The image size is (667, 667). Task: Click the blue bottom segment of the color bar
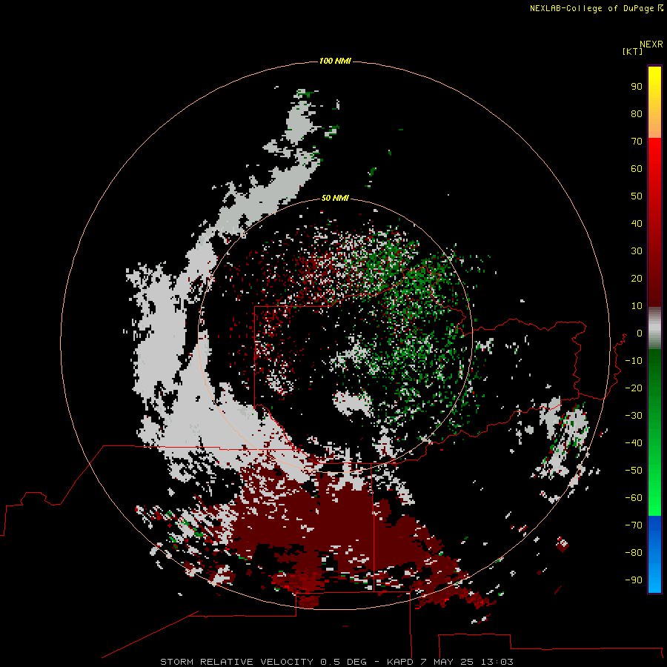654,554
